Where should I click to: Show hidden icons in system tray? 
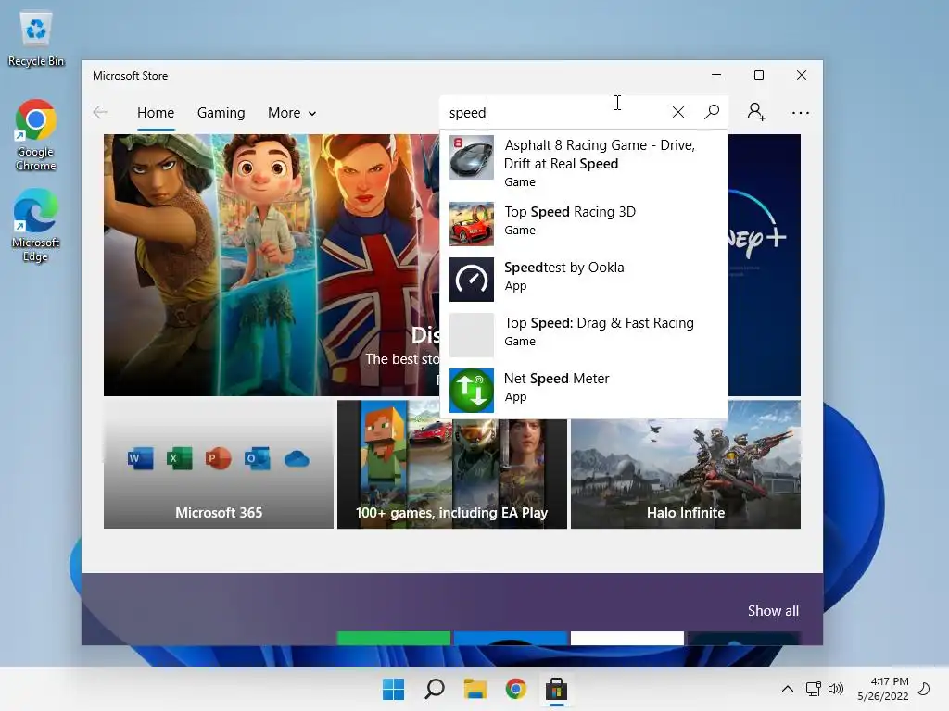pyautogui.click(x=788, y=689)
